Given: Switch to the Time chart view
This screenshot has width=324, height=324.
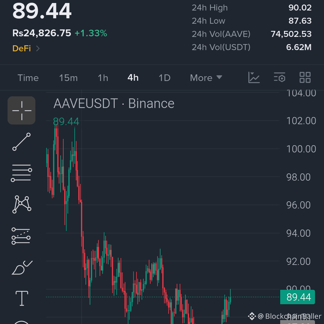Looking at the screenshot, I should [x=28, y=78].
